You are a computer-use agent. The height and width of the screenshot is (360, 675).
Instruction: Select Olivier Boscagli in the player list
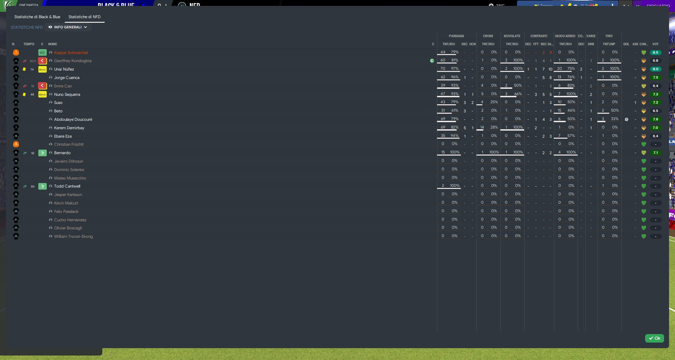[68, 228]
